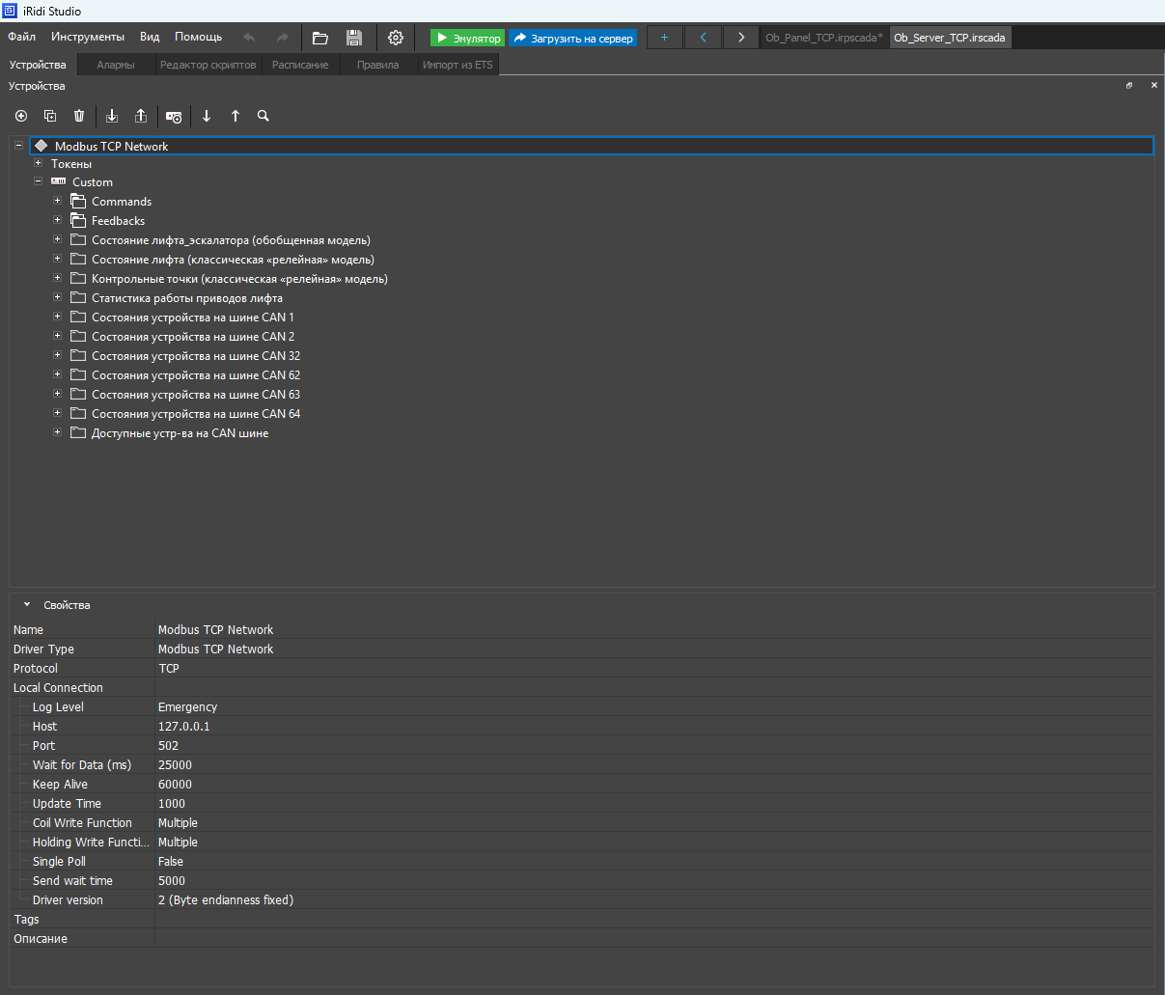Screen dimensions: 1165x995
Task: Select Состояния устройства на шине CAN 32
Action: 196,356
